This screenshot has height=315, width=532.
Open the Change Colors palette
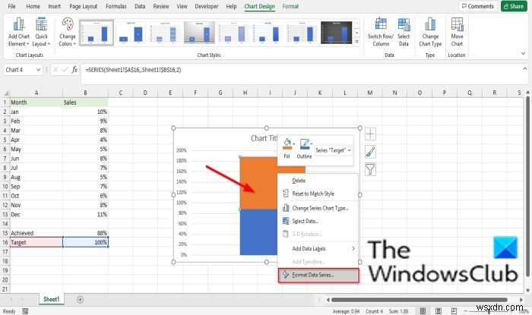[x=67, y=32]
